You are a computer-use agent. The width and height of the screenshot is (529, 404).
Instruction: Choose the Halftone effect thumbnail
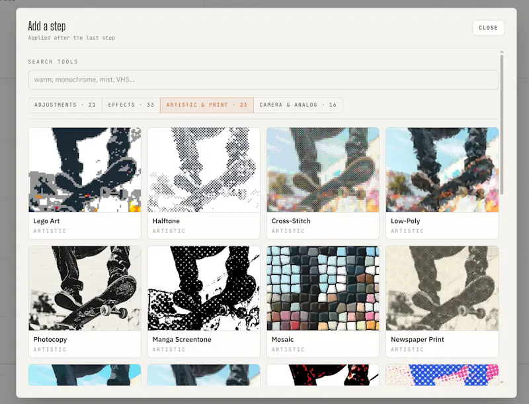point(204,170)
